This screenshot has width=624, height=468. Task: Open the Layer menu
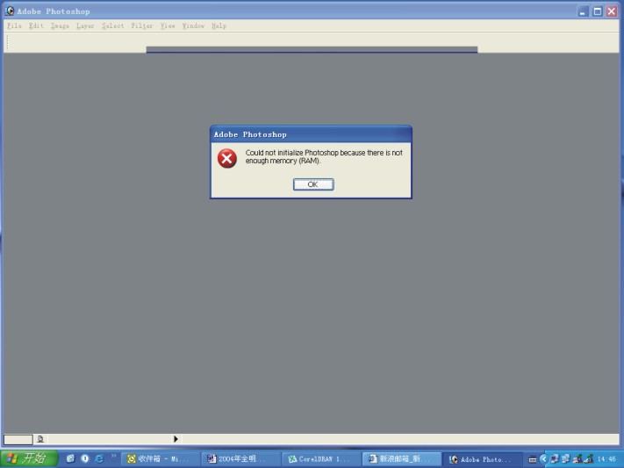pyautogui.click(x=85, y=26)
